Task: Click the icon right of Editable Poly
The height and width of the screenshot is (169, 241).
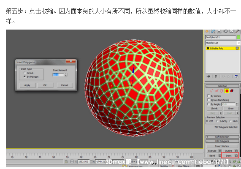Action: coord(237,48)
